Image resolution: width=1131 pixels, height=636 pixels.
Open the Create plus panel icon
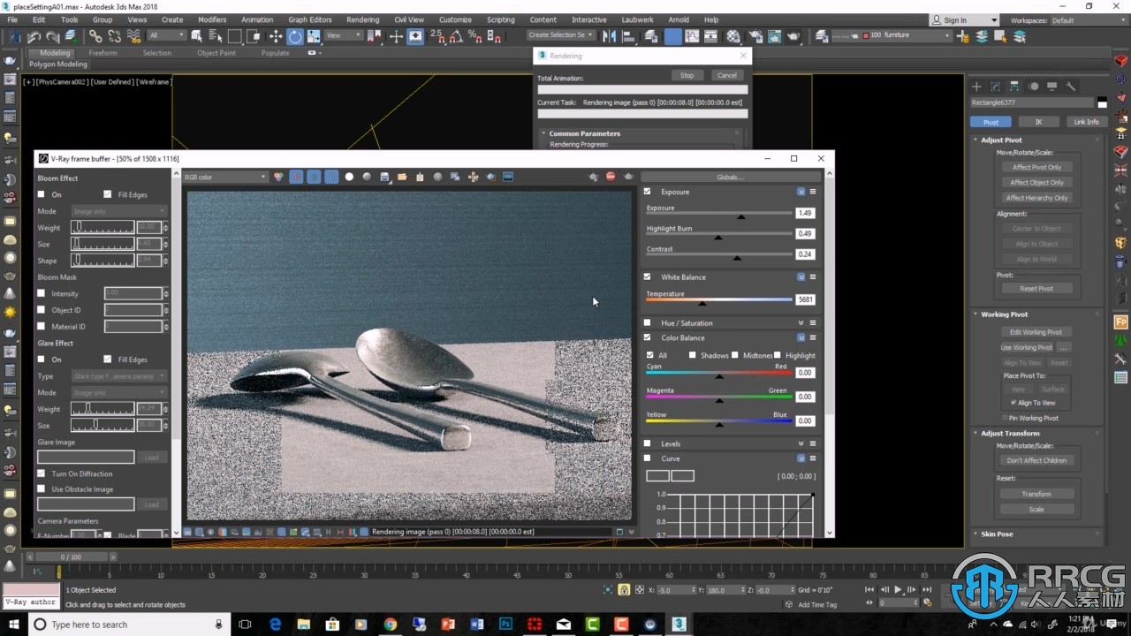(976, 87)
